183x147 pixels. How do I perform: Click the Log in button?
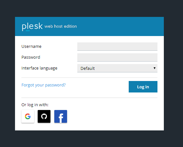click(143, 87)
